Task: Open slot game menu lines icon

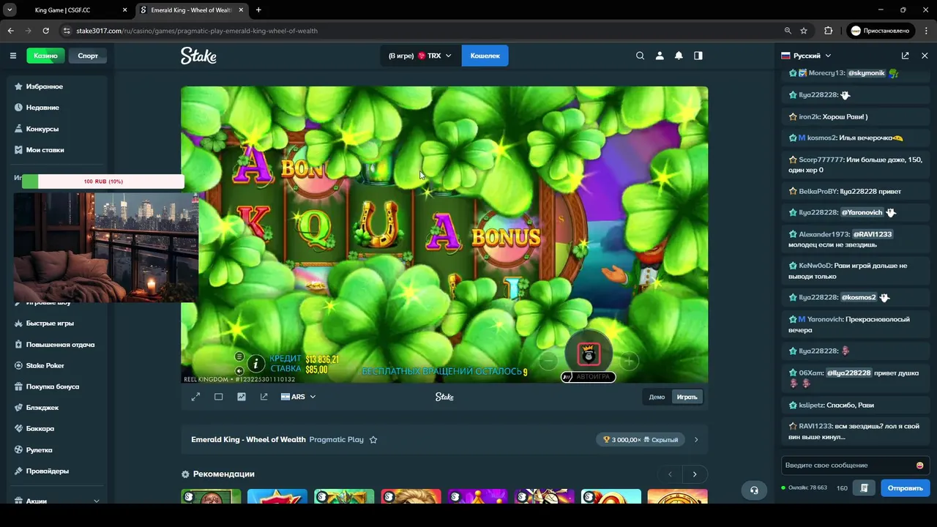Action: (239, 356)
